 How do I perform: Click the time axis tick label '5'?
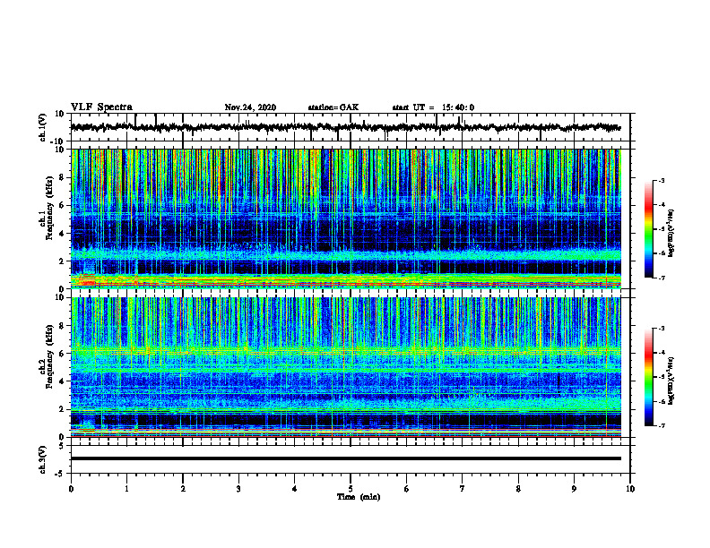(351, 489)
